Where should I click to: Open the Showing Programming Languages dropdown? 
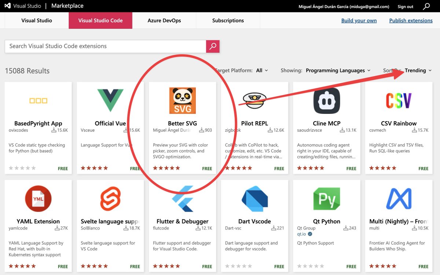338,70
